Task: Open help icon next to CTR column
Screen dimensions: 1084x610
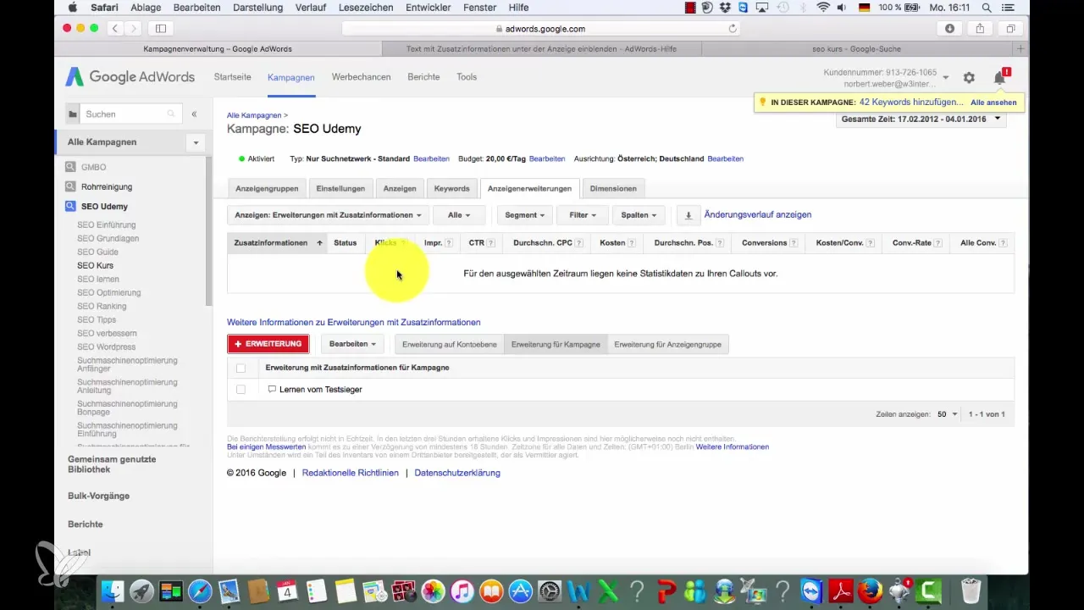Action: 491,243
